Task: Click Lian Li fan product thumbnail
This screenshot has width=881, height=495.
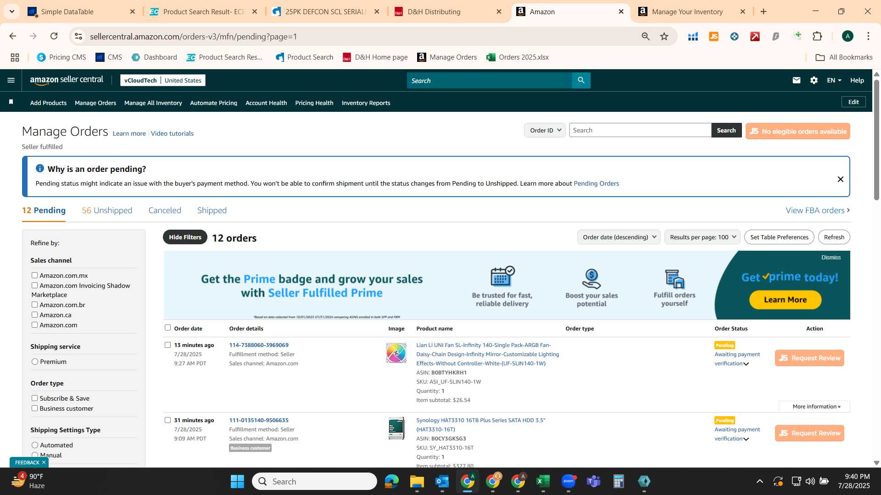Action: tap(396, 353)
